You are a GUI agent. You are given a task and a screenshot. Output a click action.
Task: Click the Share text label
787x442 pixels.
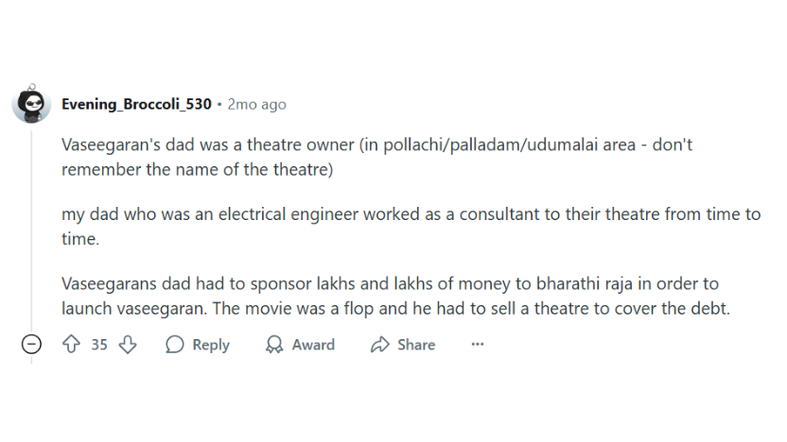(416, 345)
